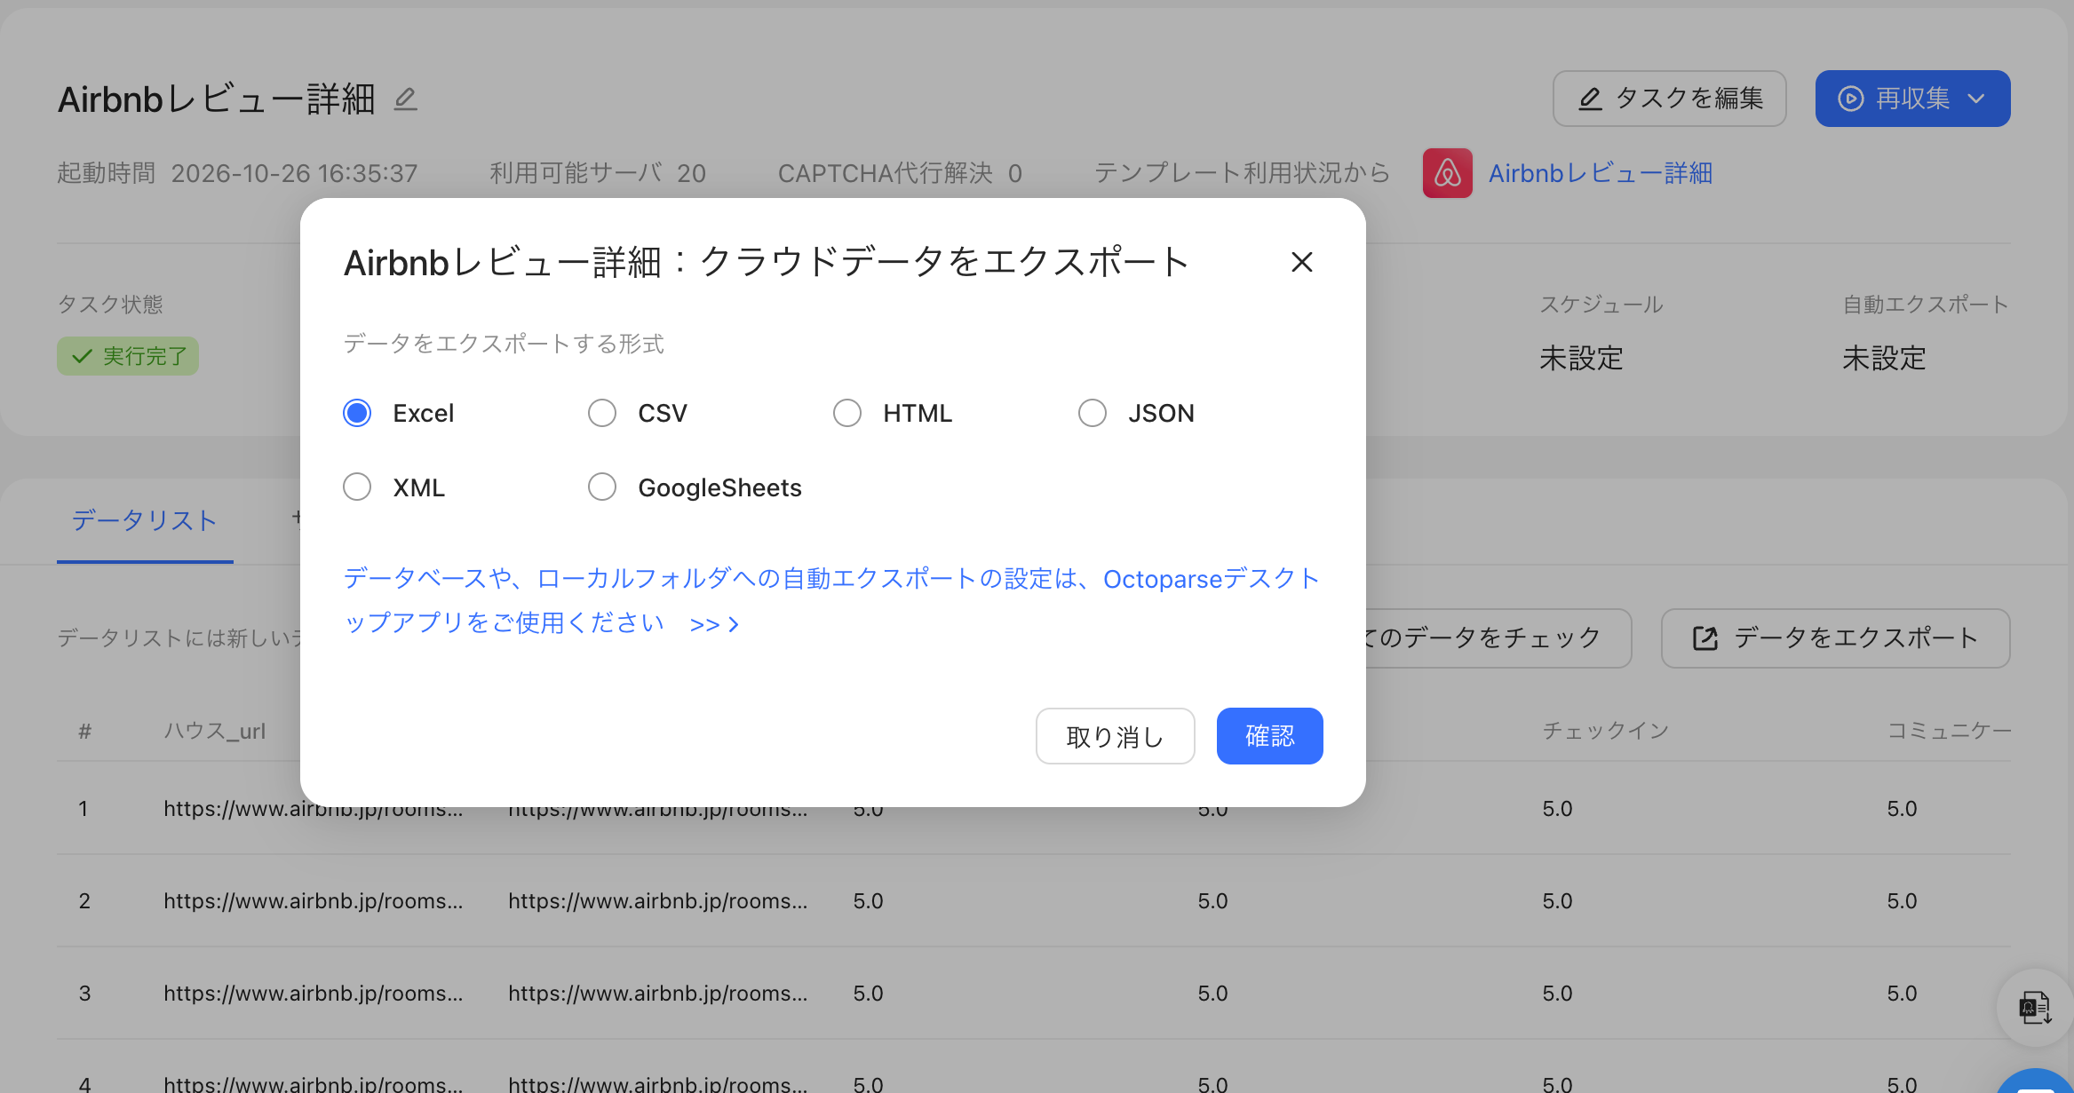This screenshot has width=2074, height=1093.
Task: Click the チェックイン column header
Action: [x=1605, y=731]
